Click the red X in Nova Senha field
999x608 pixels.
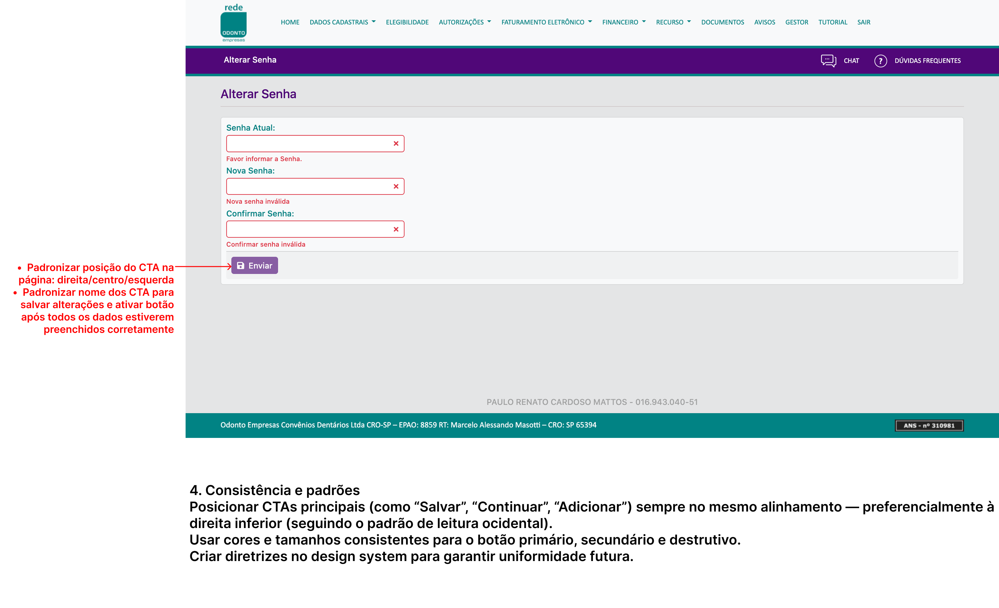(396, 187)
